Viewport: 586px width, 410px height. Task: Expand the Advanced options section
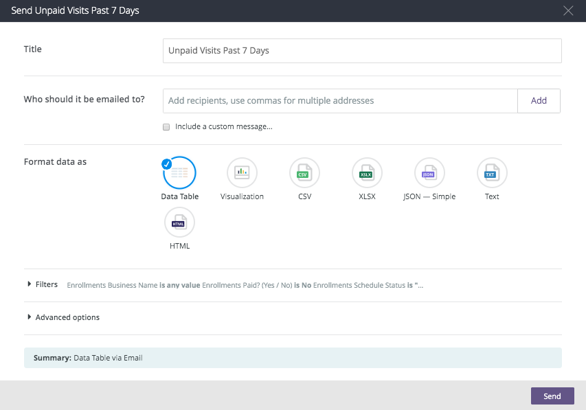(30, 317)
